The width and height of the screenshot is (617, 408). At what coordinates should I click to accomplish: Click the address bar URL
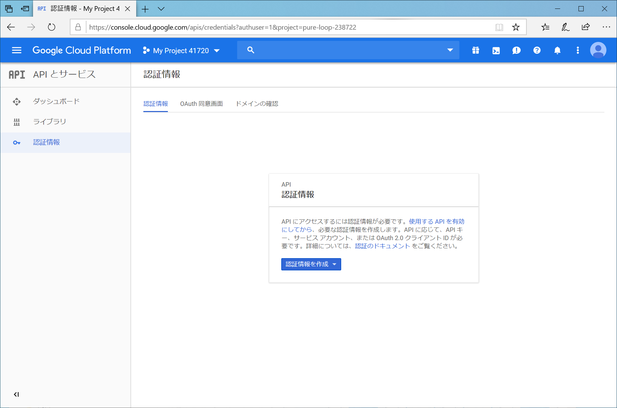coord(223,27)
